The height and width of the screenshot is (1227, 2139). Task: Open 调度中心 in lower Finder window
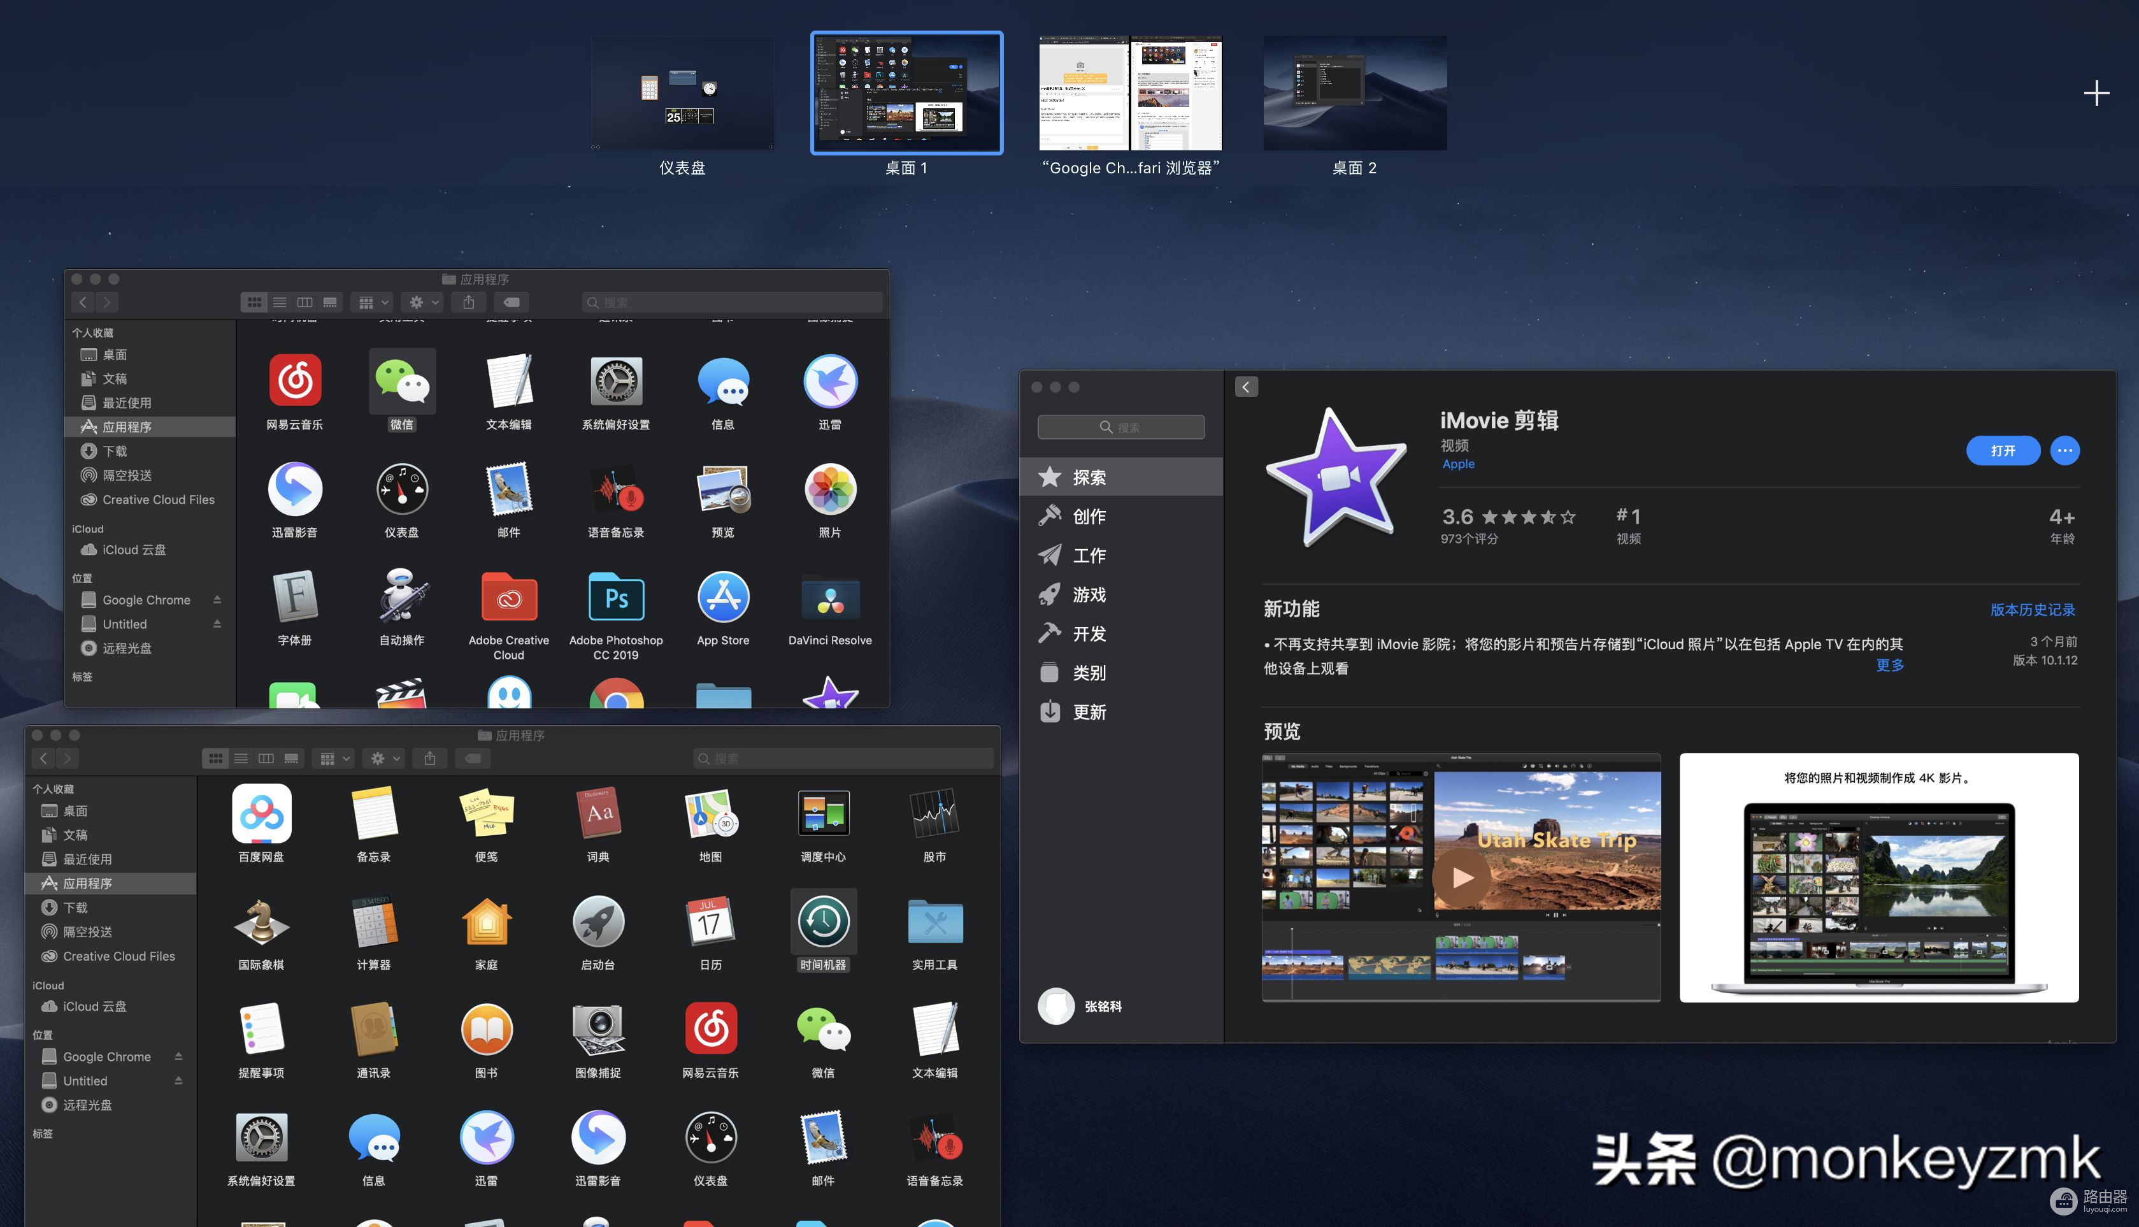tap(823, 814)
